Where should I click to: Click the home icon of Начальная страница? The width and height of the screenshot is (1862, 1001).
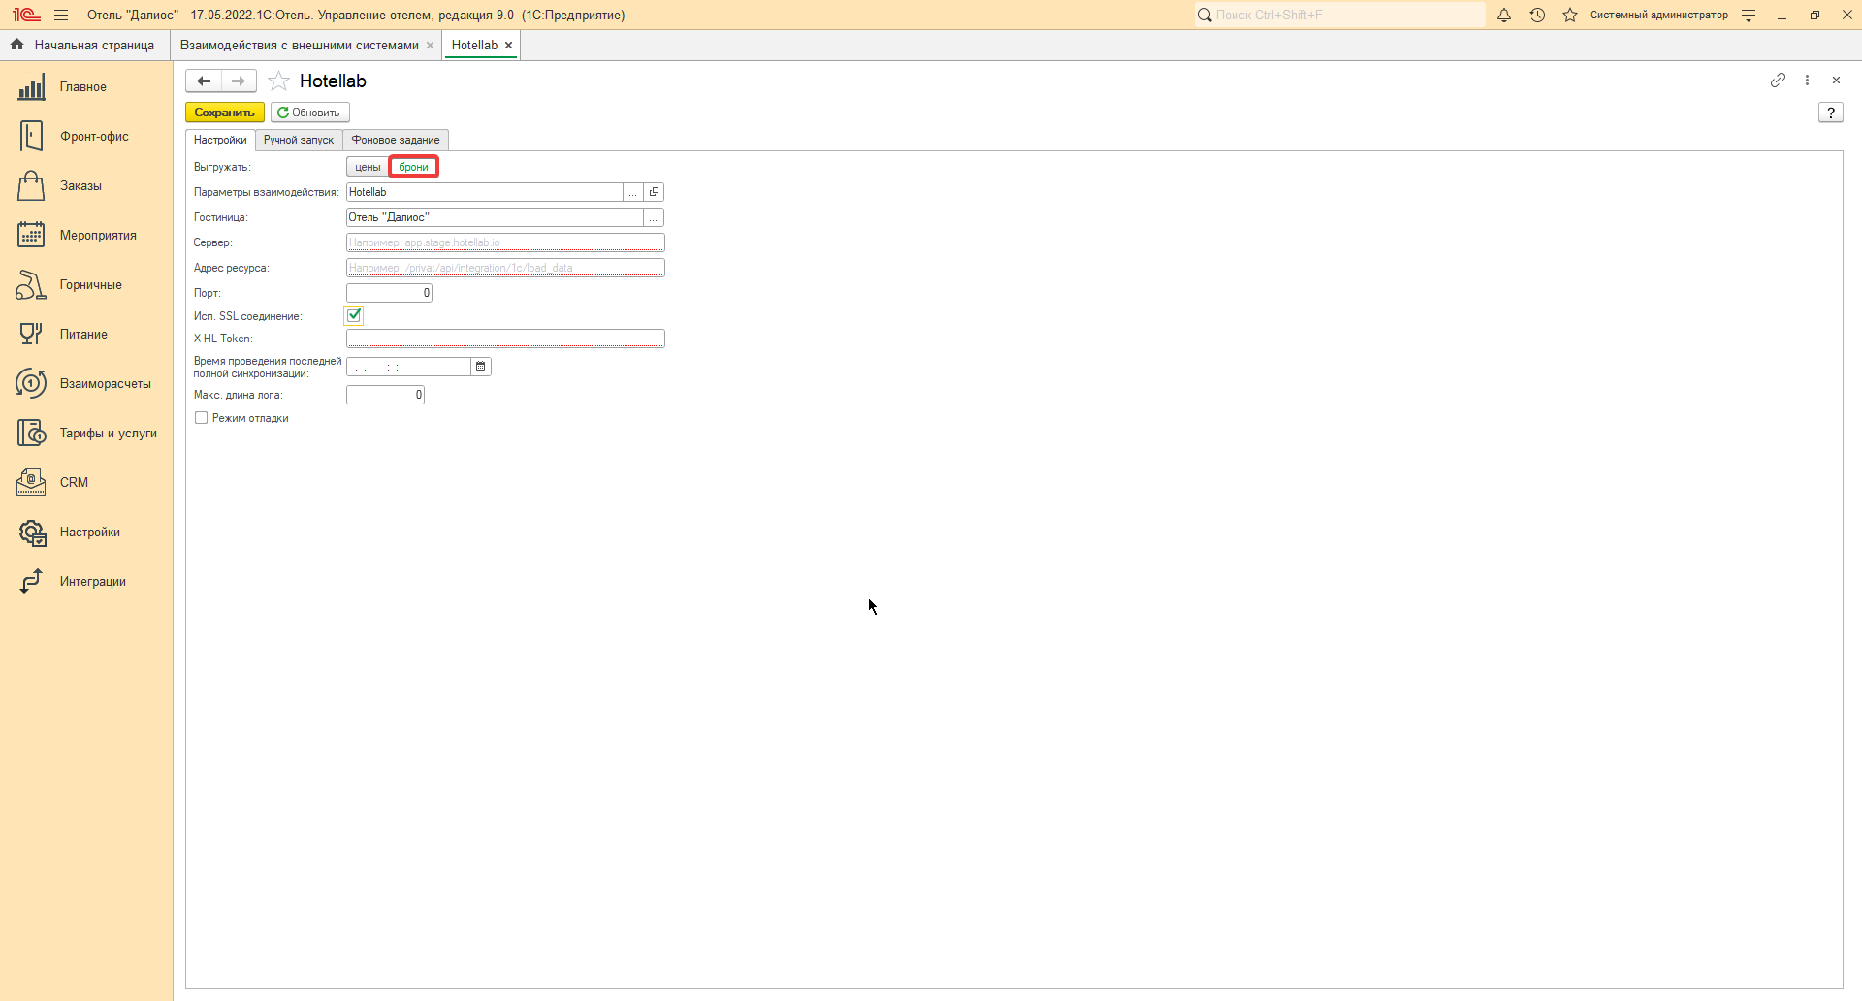point(16,45)
